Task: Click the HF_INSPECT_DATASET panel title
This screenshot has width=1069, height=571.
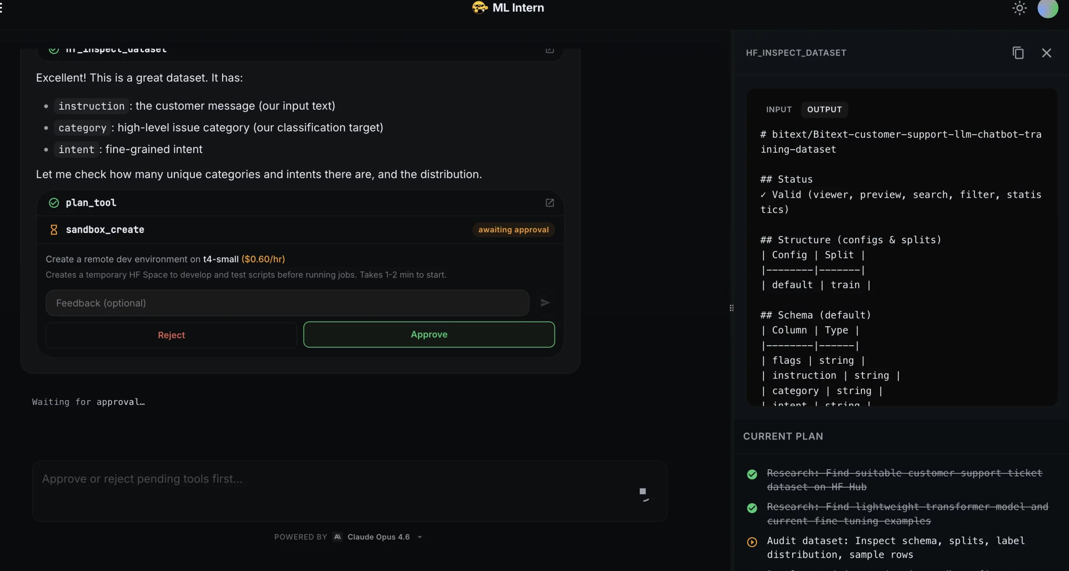Action: [796, 53]
